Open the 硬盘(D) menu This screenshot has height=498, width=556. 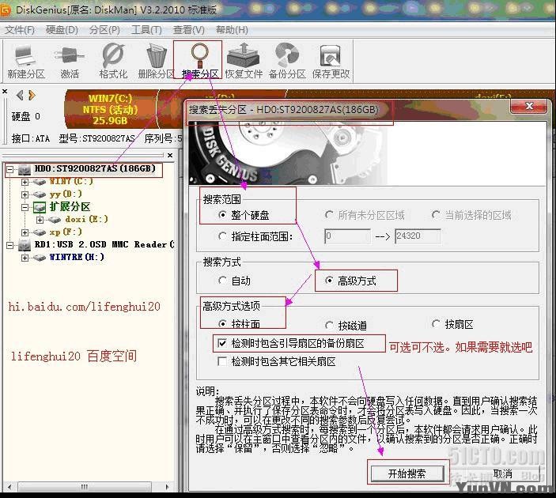(x=62, y=30)
